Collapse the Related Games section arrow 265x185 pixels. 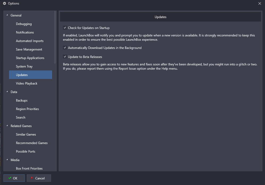(7, 125)
